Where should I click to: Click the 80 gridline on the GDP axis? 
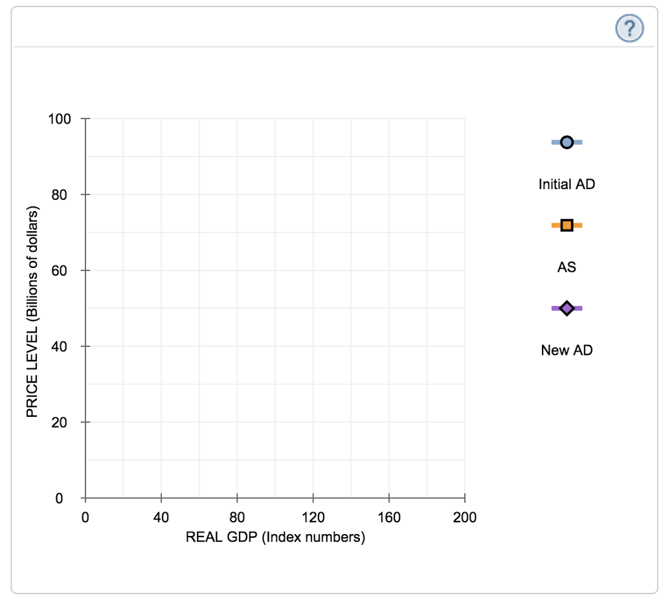pos(236,308)
